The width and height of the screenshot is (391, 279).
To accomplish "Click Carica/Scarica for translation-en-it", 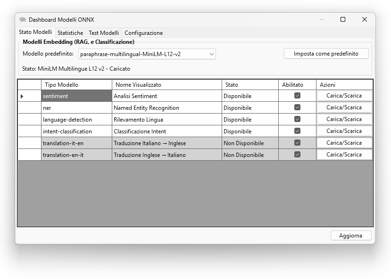I will (344, 155).
